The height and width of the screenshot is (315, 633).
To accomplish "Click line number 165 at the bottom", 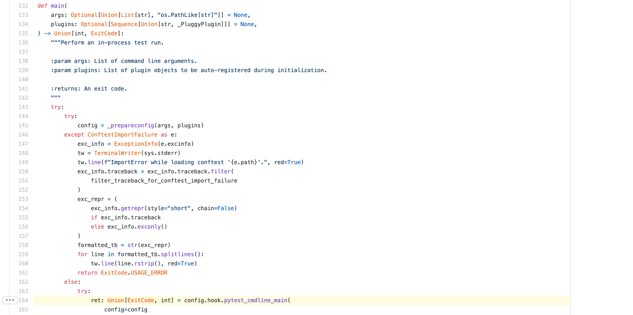I will pos(23,309).
